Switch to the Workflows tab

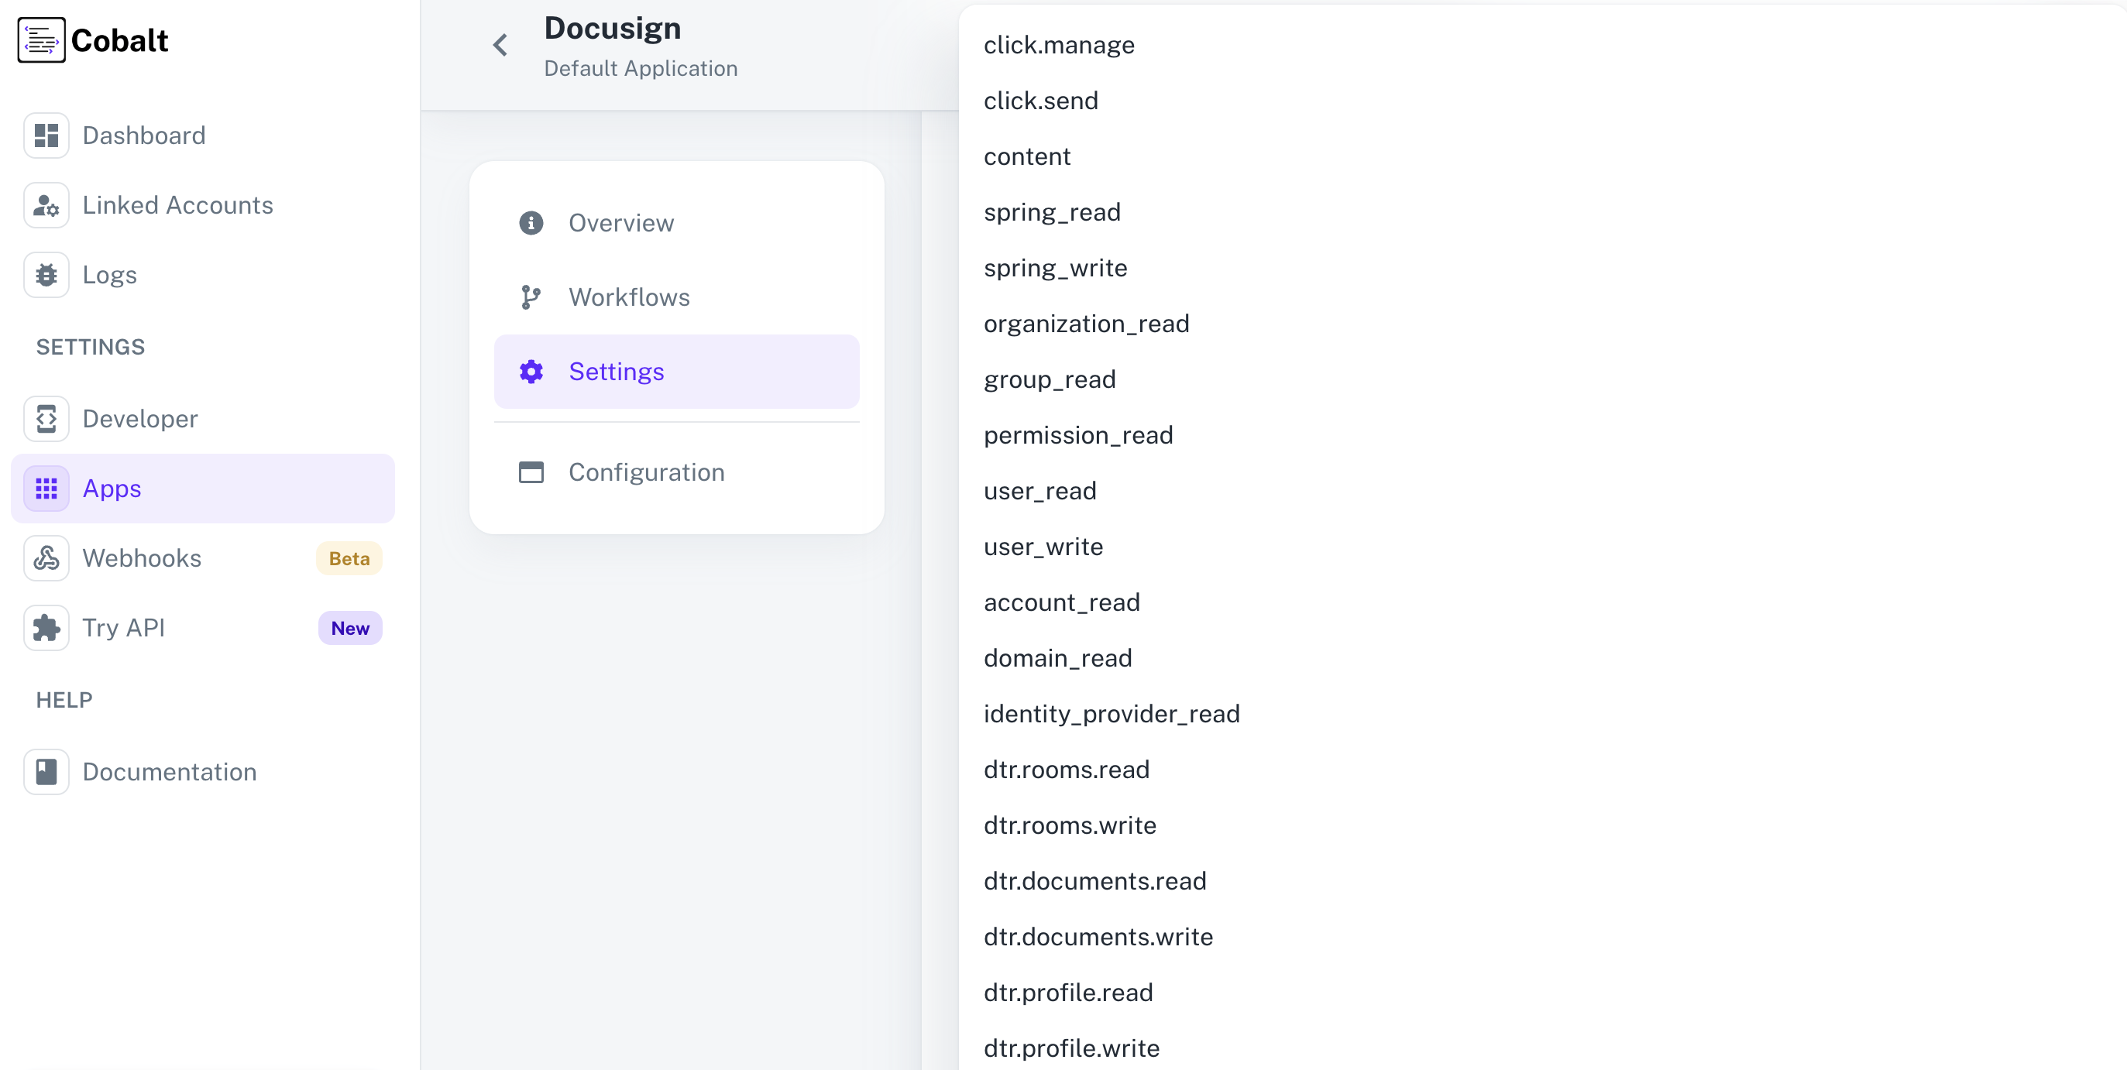628,297
